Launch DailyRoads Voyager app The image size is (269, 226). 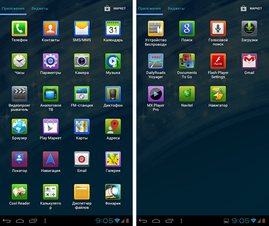click(156, 61)
